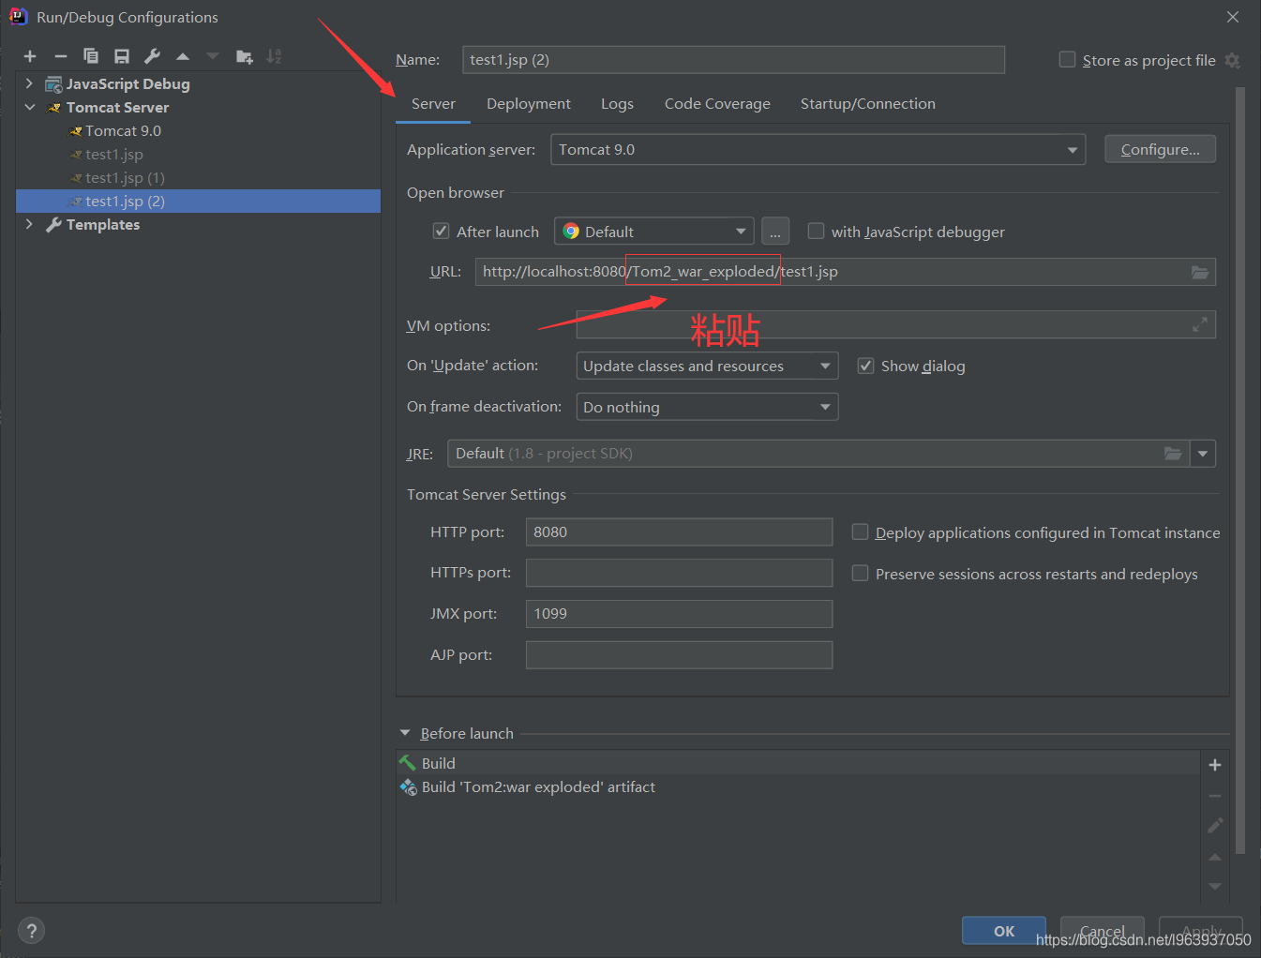Enable with JavaScript debugger
Viewport: 1261px width, 958px height.
coord(816,231)
